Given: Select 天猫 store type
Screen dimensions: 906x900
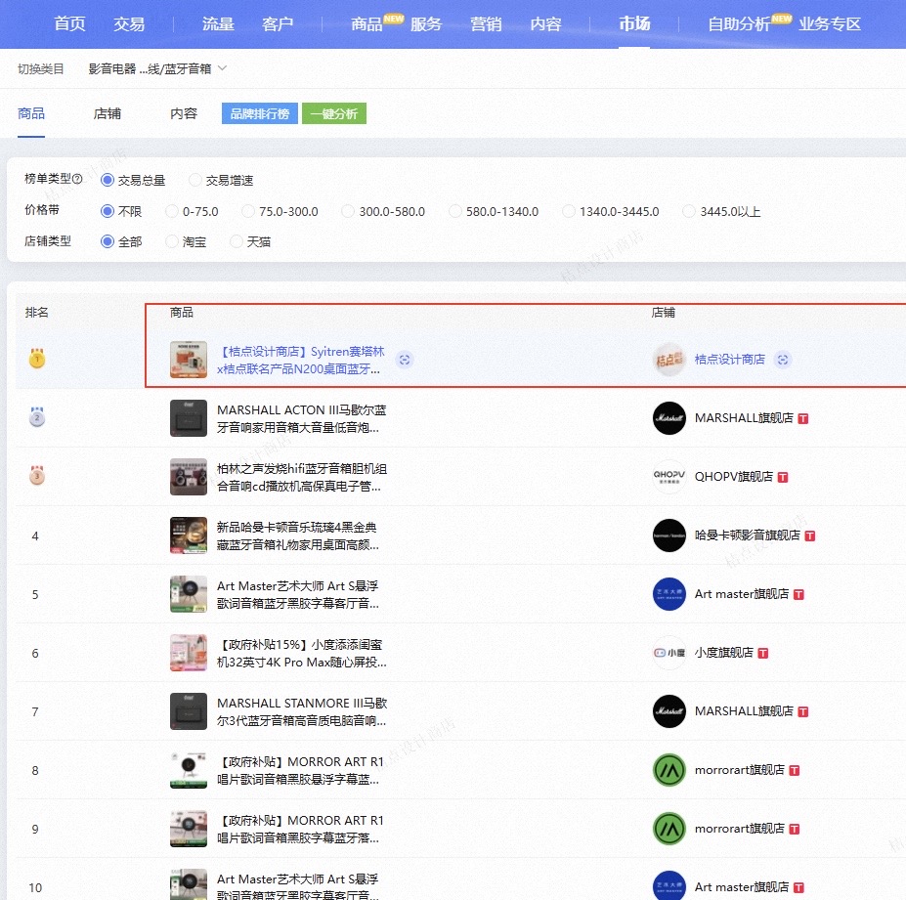Looking at the screenshot, I should pos(237,241).
